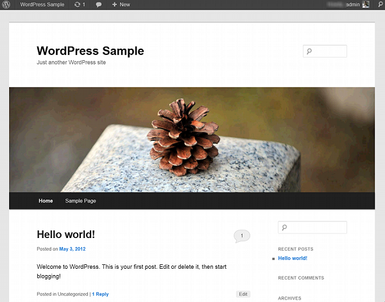The width and height of the screenshot is (385, 302).
Task: Open the Sample Page navigation tab
Action: [81, 201]
